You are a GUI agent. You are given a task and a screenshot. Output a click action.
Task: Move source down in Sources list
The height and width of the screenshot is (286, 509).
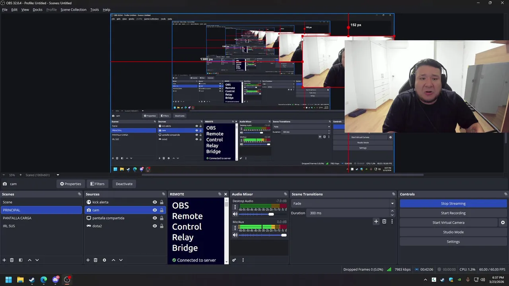[x=121, y=260]
